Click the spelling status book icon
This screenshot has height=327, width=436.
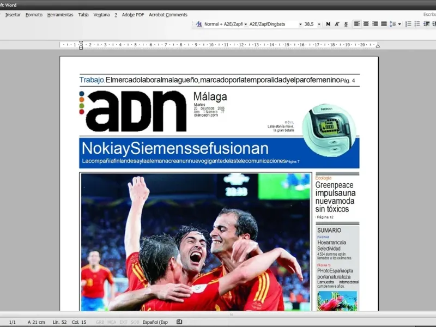pos(179,322)
